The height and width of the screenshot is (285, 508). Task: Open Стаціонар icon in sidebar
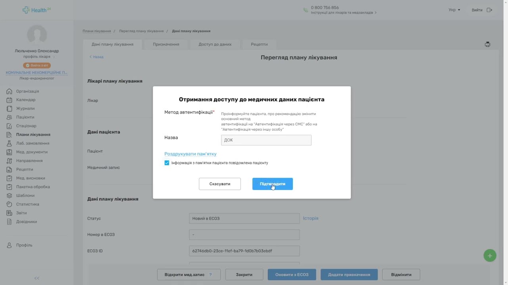[x=9, y=126]
